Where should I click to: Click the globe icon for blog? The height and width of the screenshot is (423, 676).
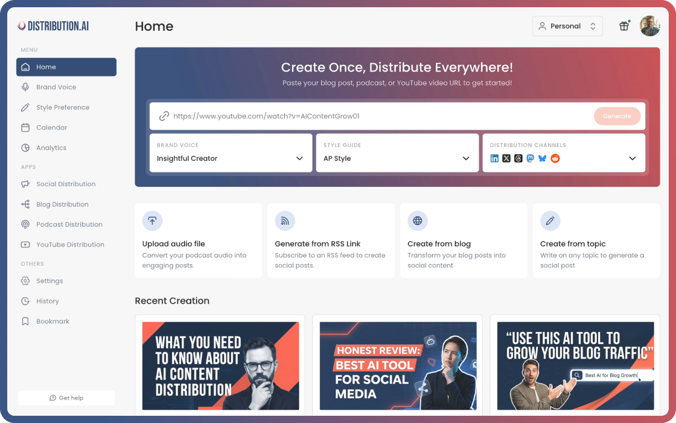click(x=418, y=221)
